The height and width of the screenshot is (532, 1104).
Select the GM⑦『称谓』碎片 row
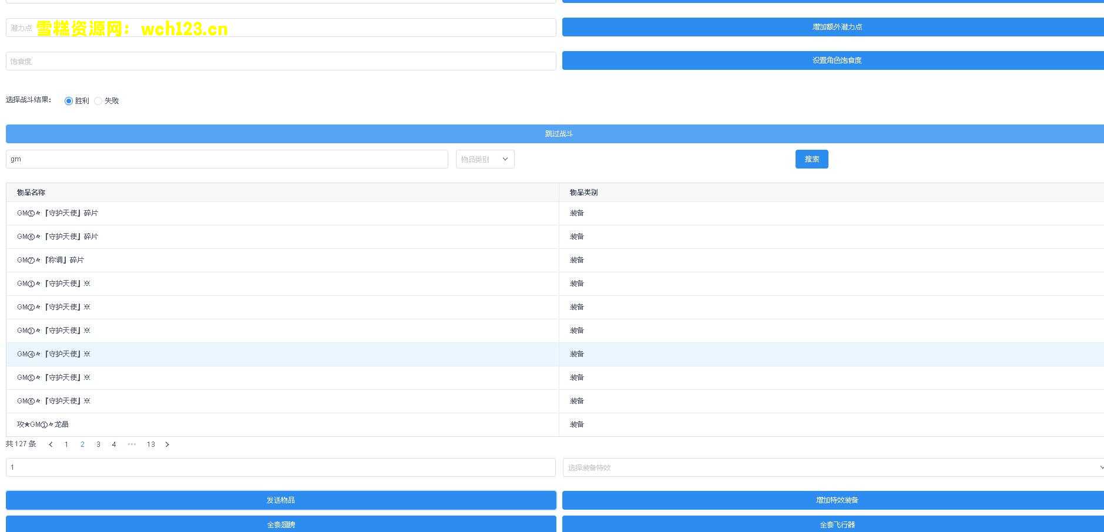tap(282, 260)
